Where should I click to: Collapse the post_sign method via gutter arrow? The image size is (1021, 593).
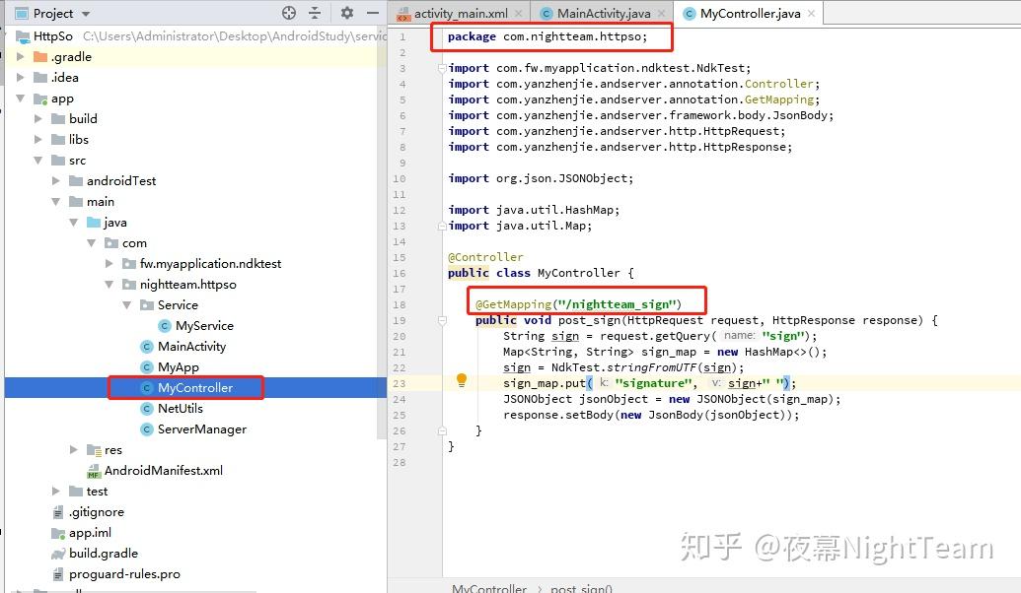coord(441,319)
